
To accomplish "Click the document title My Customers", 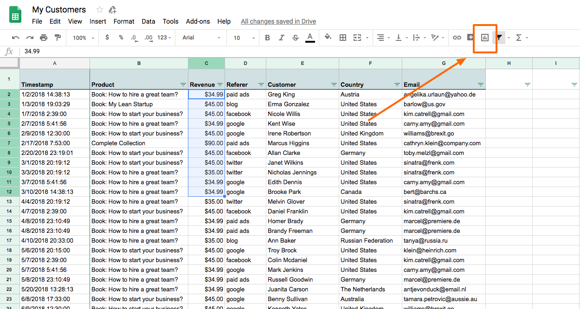I will point(59,10).
